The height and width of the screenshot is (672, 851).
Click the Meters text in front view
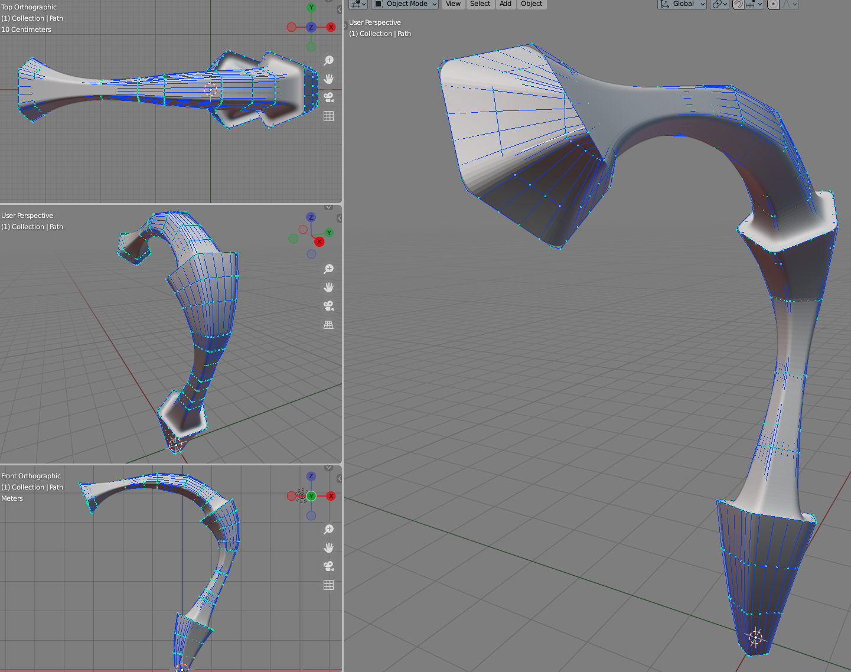12,498
